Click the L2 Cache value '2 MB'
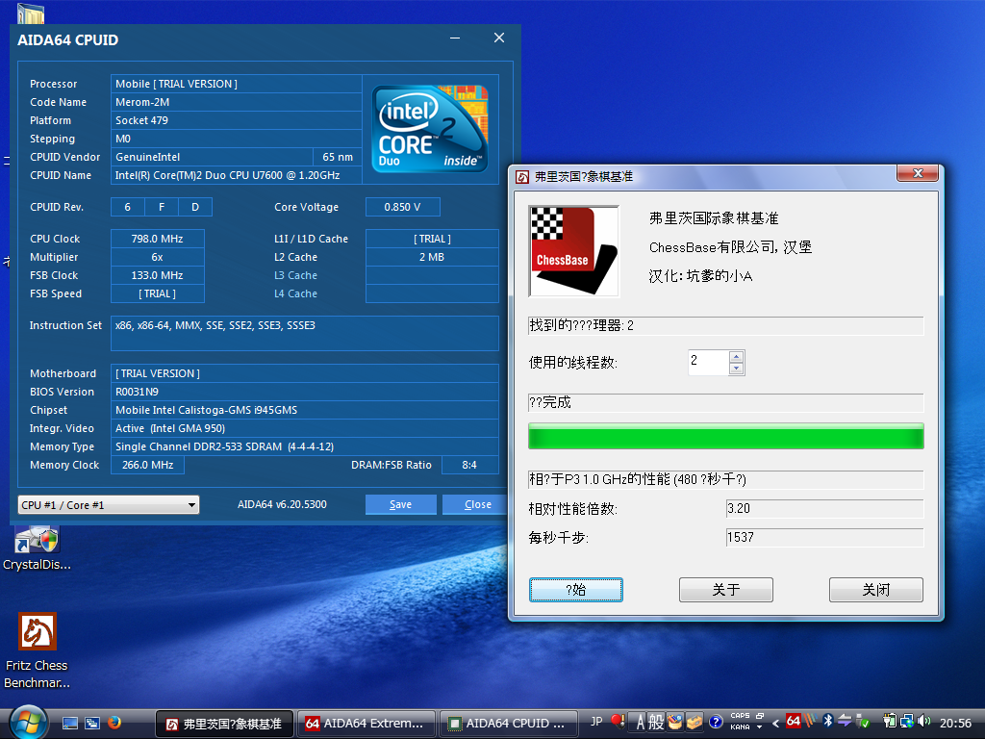The height and width of the screenshot is (739, 985). click(x=432, y=257)
